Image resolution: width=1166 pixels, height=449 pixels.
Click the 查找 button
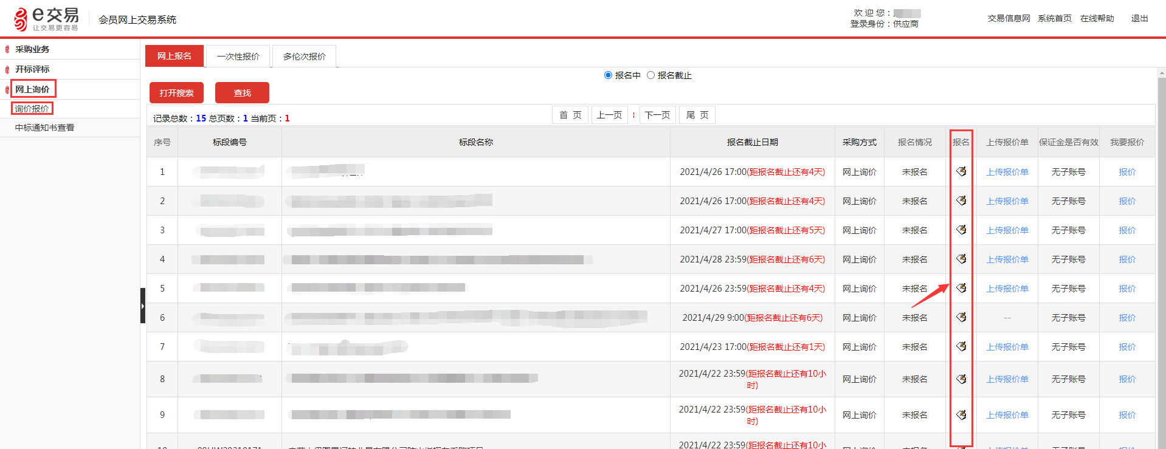tap(242, 93)
